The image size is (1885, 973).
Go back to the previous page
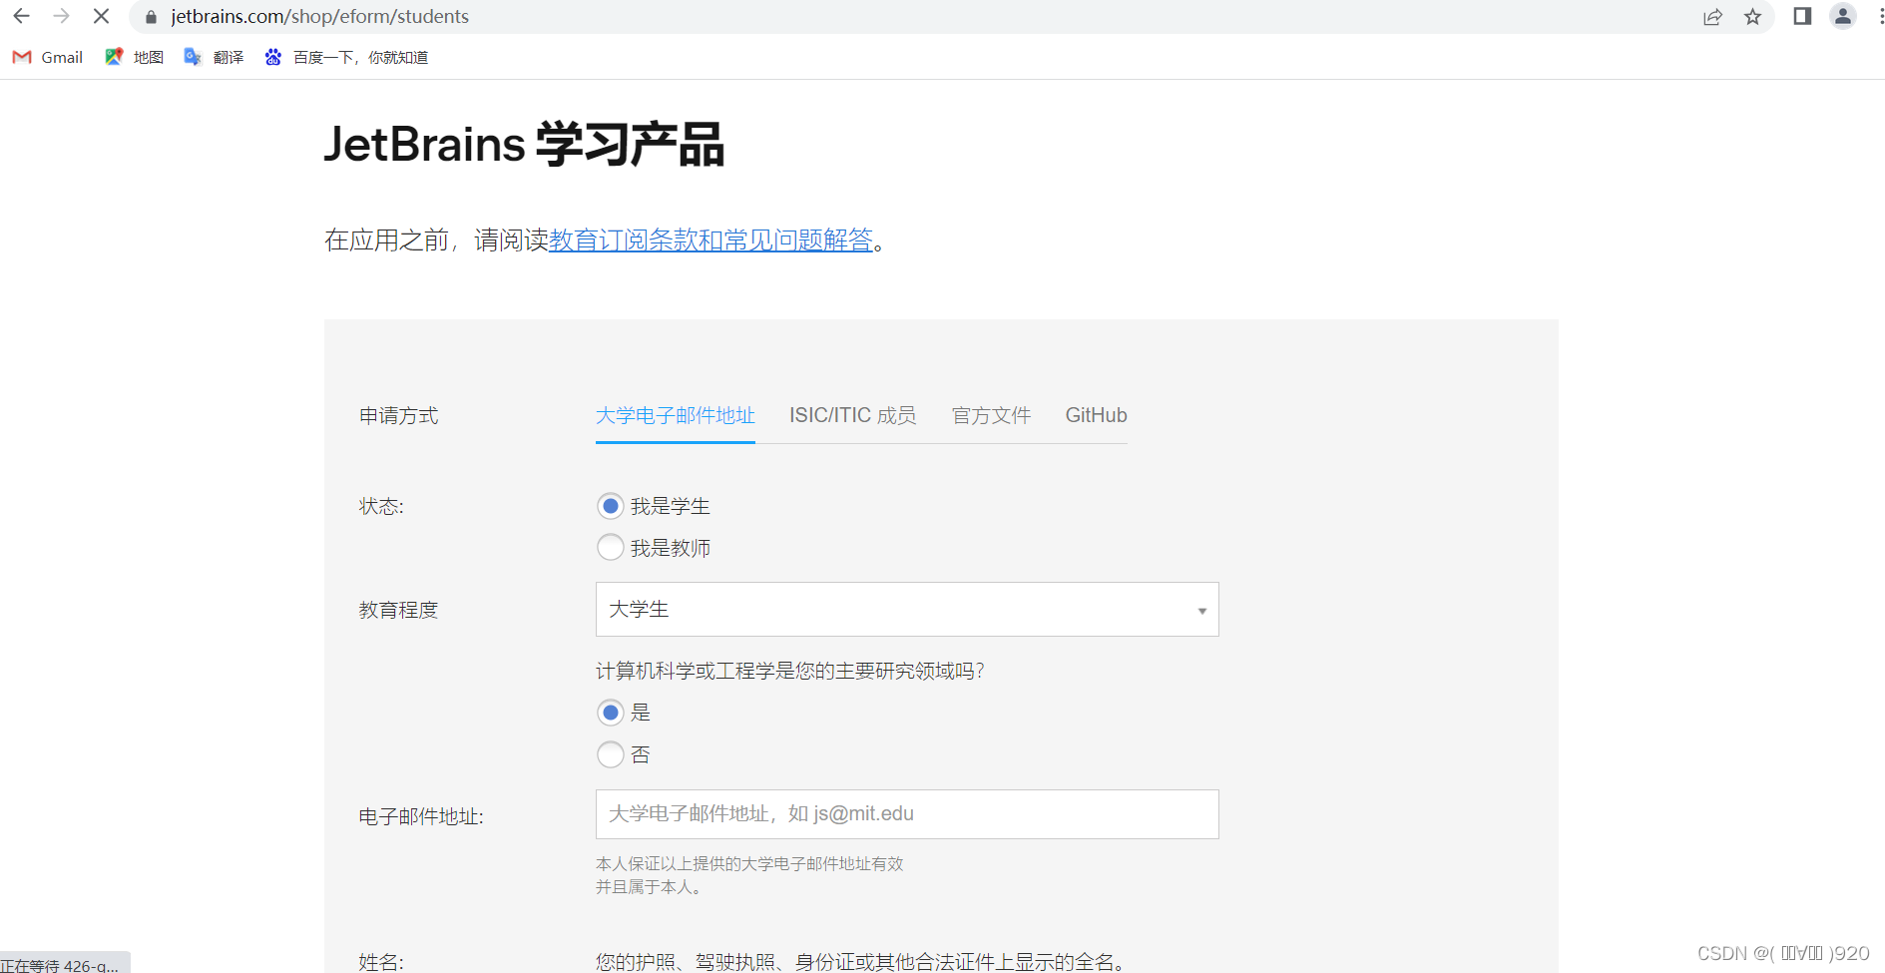pos(21,16)
